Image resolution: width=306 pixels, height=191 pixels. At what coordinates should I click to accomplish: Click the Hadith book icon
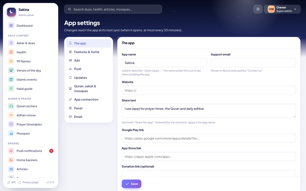11,52
